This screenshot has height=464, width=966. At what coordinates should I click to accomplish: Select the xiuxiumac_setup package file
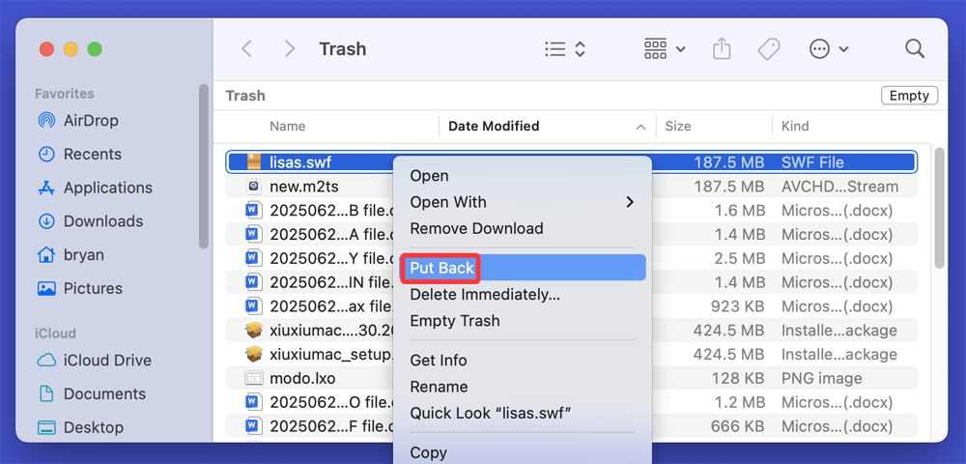click(331, 355)
